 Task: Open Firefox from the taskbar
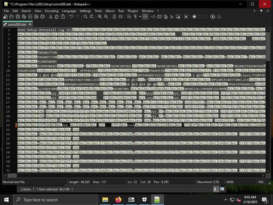[x=118, y=200]
